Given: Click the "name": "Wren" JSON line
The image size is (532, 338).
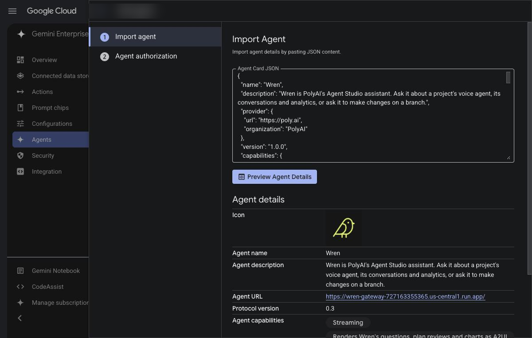Looking at the screenshot, I should [262, 85].
